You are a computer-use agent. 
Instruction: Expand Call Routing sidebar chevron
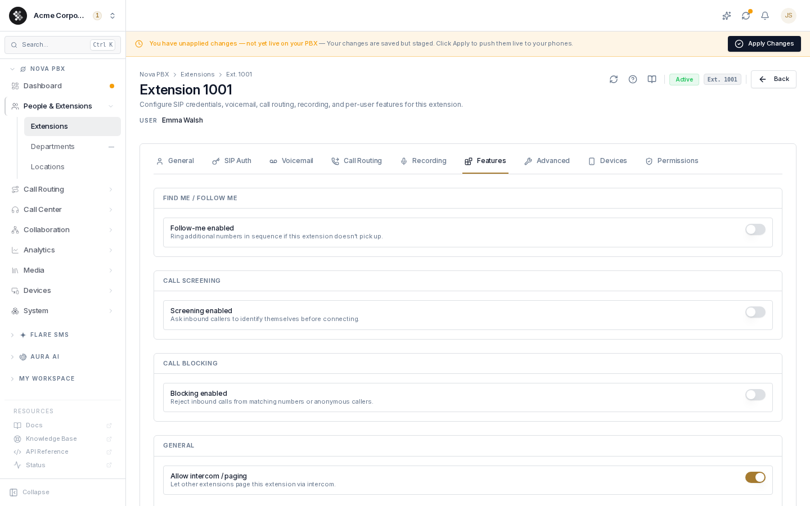pos(111,189)
